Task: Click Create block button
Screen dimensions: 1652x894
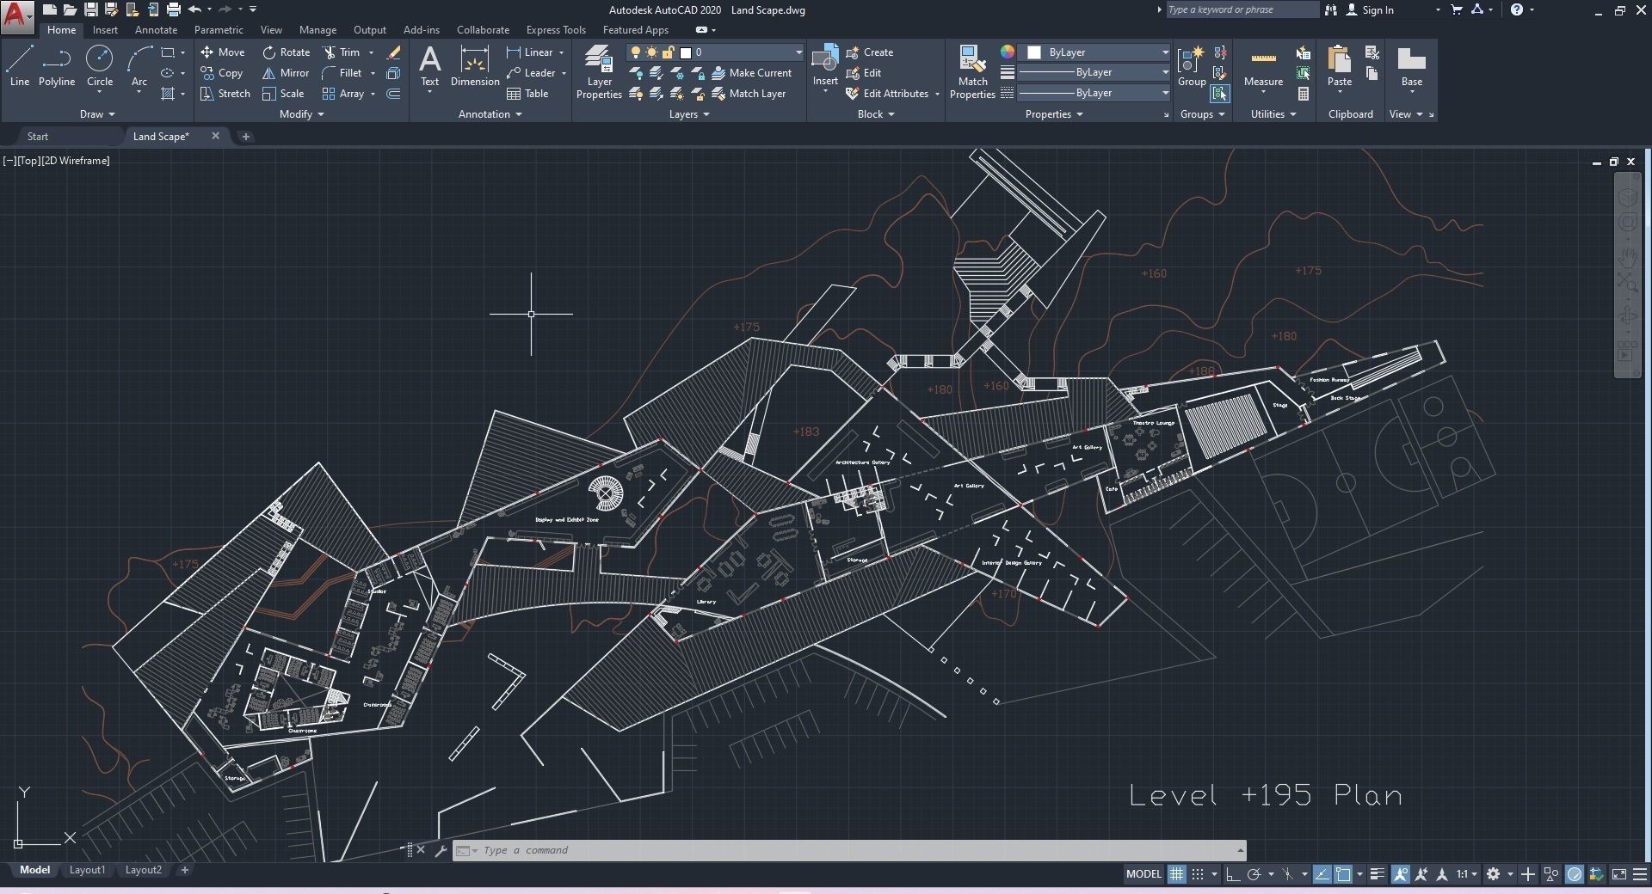Action: (870, 52)
